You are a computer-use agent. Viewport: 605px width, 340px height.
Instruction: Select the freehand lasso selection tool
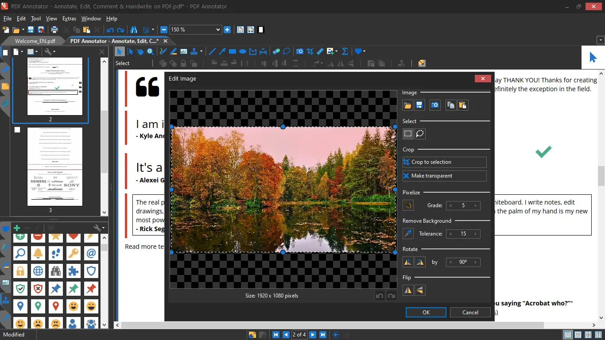tap(420, 134)
